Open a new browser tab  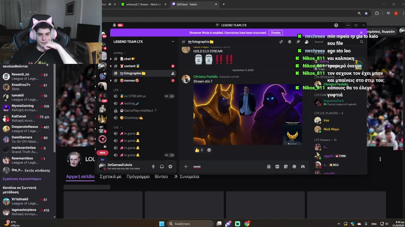224,4
